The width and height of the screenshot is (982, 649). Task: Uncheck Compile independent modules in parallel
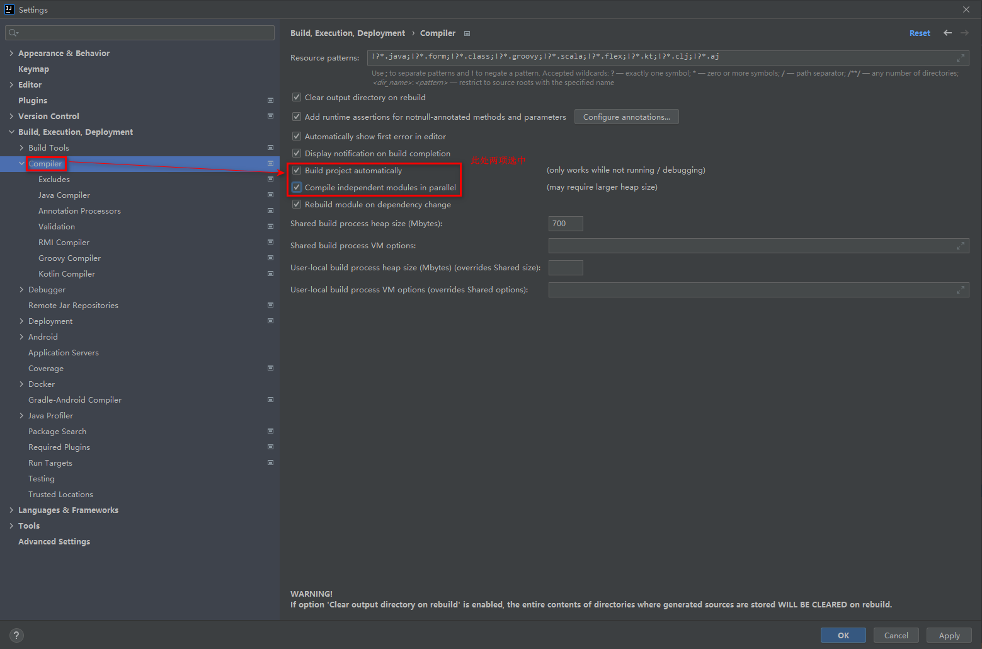(x=297, y=187)
